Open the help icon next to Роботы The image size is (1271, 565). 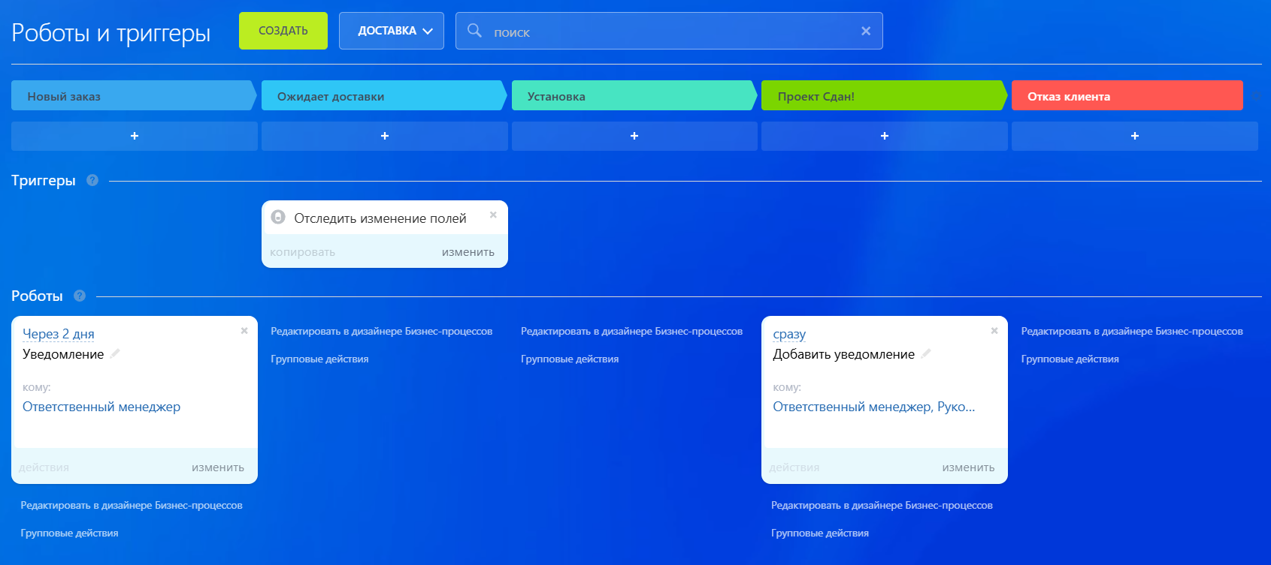80,296
